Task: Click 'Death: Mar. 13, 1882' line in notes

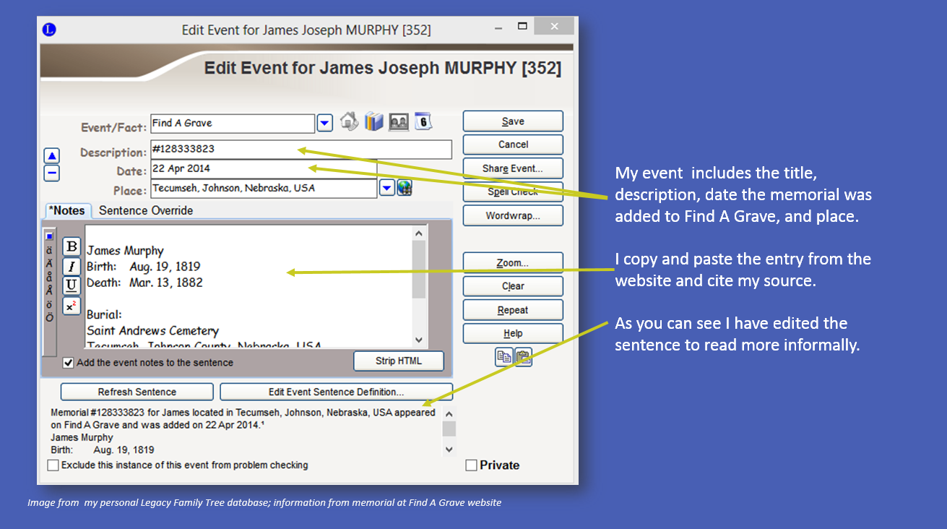Action: pyautogui.click(x=144, y=283)
